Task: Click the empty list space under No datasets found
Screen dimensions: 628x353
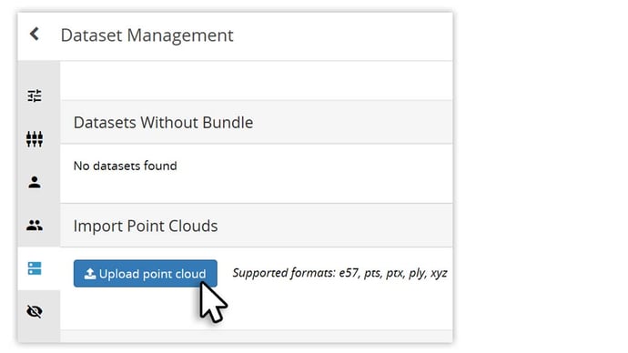Action: click(x=257, y=188)
